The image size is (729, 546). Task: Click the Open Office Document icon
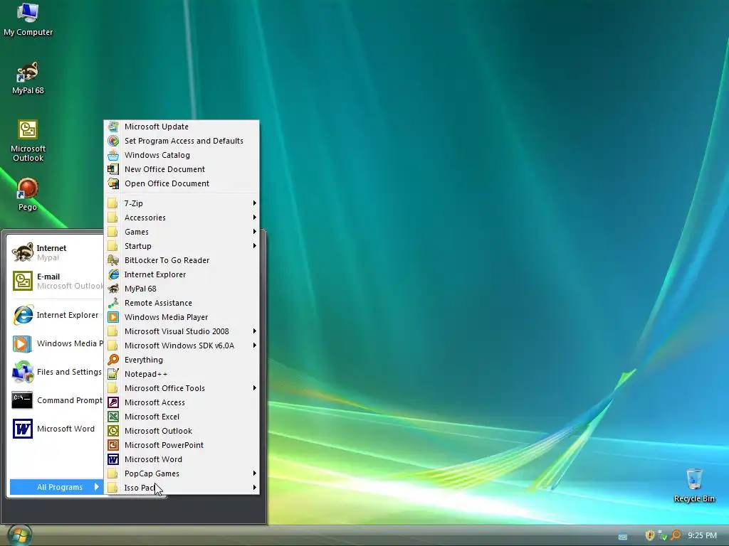click(113, 183)
